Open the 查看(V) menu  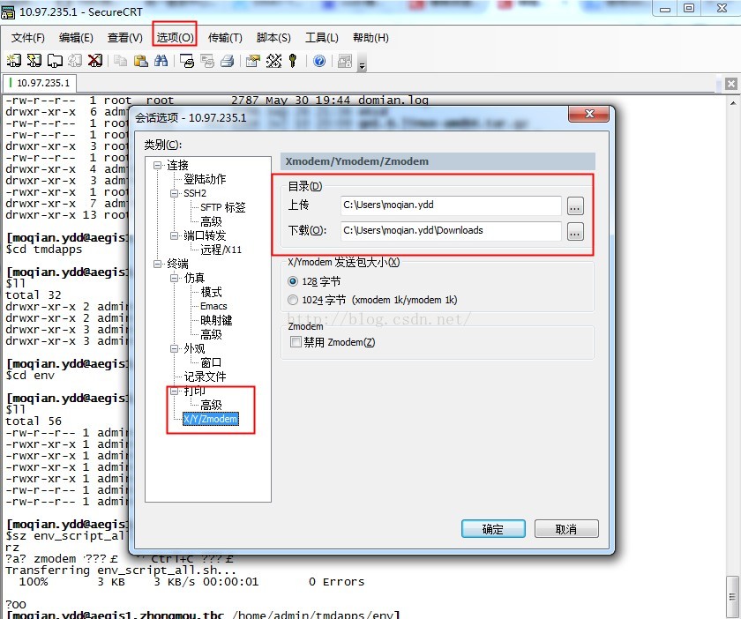(x=125, y=37)
